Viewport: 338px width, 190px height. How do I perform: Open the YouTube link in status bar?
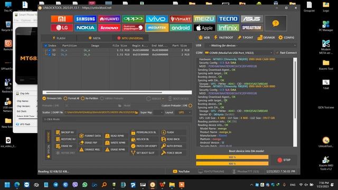click(x=181, y=172)
